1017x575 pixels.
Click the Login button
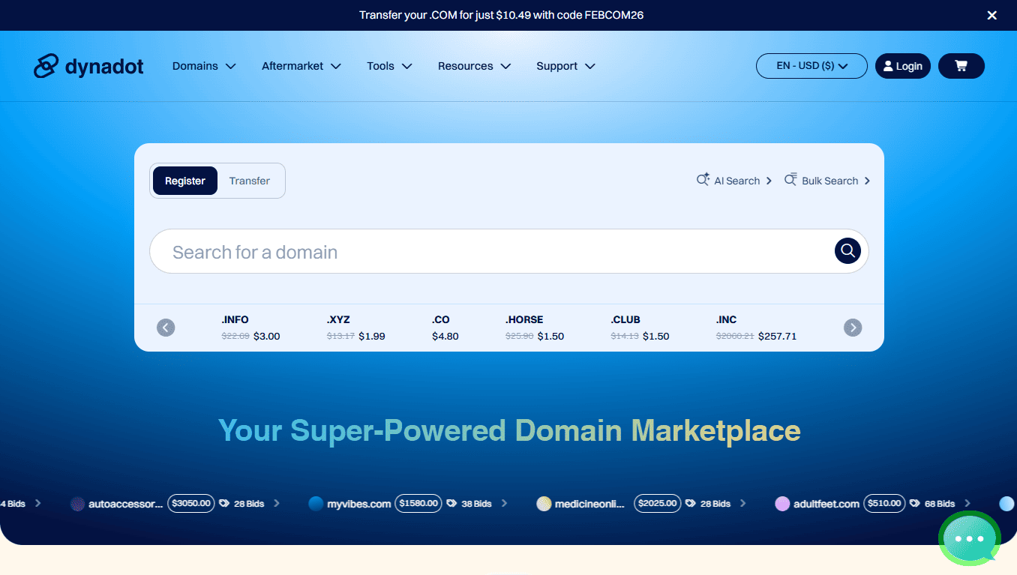(x=902, y=66)
